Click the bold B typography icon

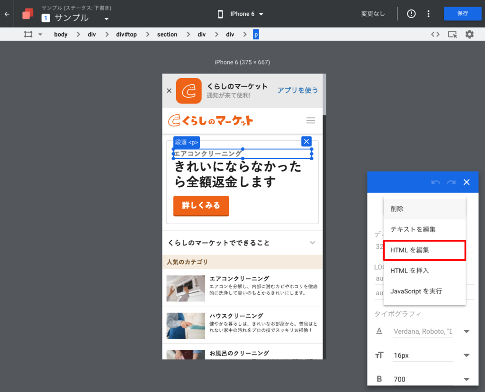click(379, 379)
